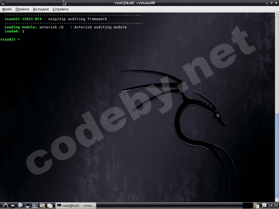Viewport: 279px width, 209px height.
Task: Click the show desktop windows icon
Action: pyautogui.click(x=50, y=205)
